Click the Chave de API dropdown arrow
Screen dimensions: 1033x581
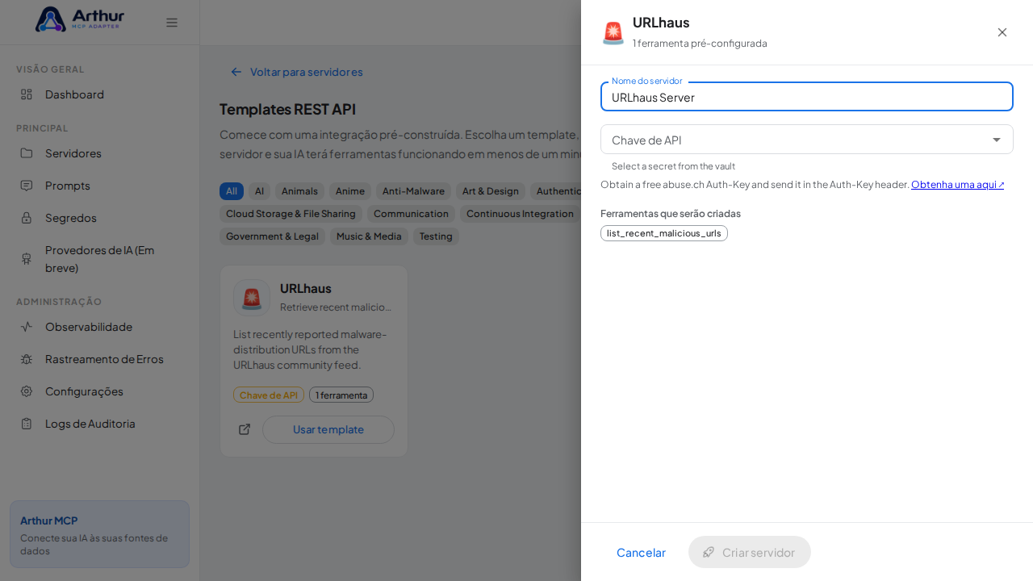(x=997, y=140)
